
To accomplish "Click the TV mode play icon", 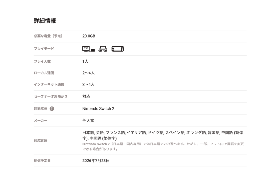I will [x=89, y=49].
